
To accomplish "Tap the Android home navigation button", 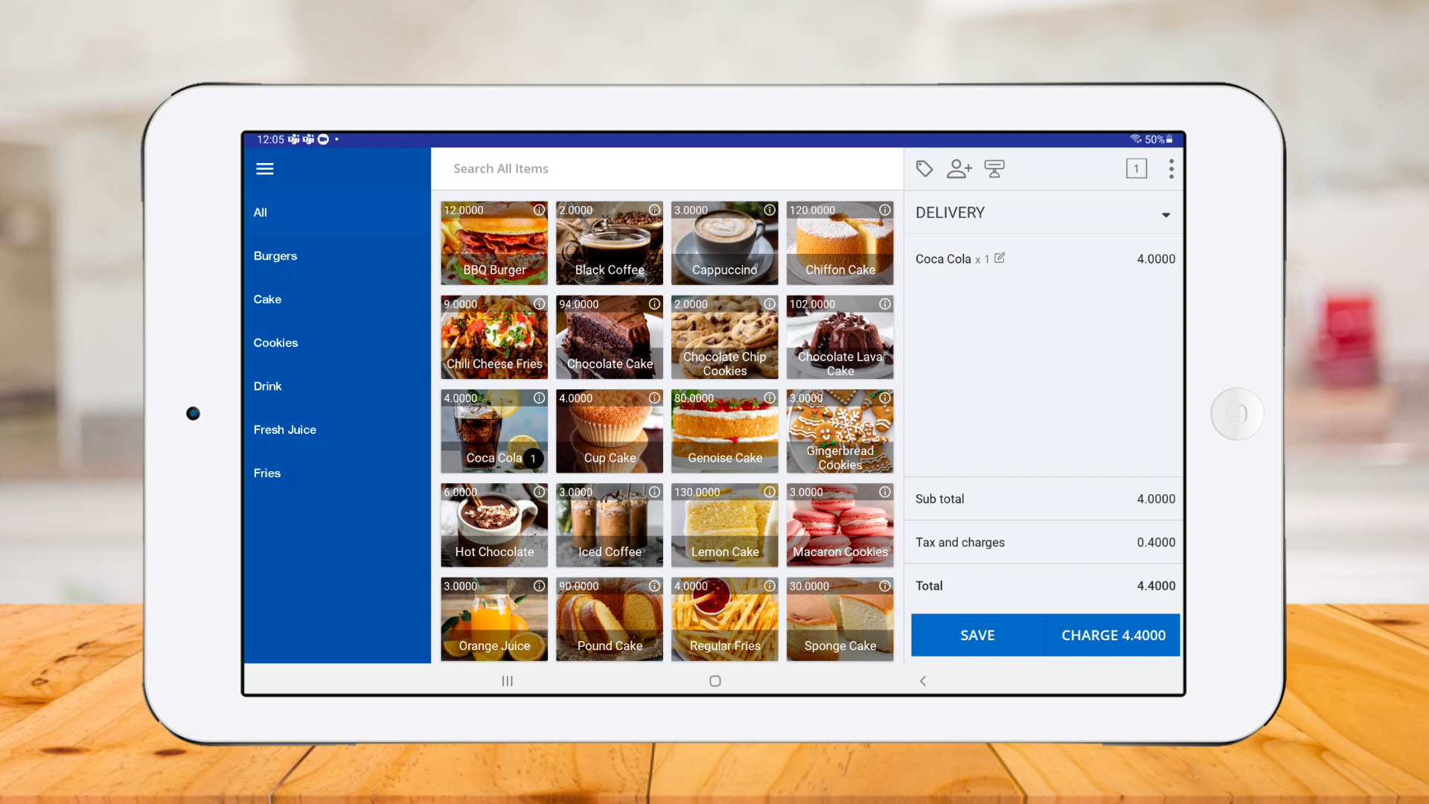I will pos(714,681).
